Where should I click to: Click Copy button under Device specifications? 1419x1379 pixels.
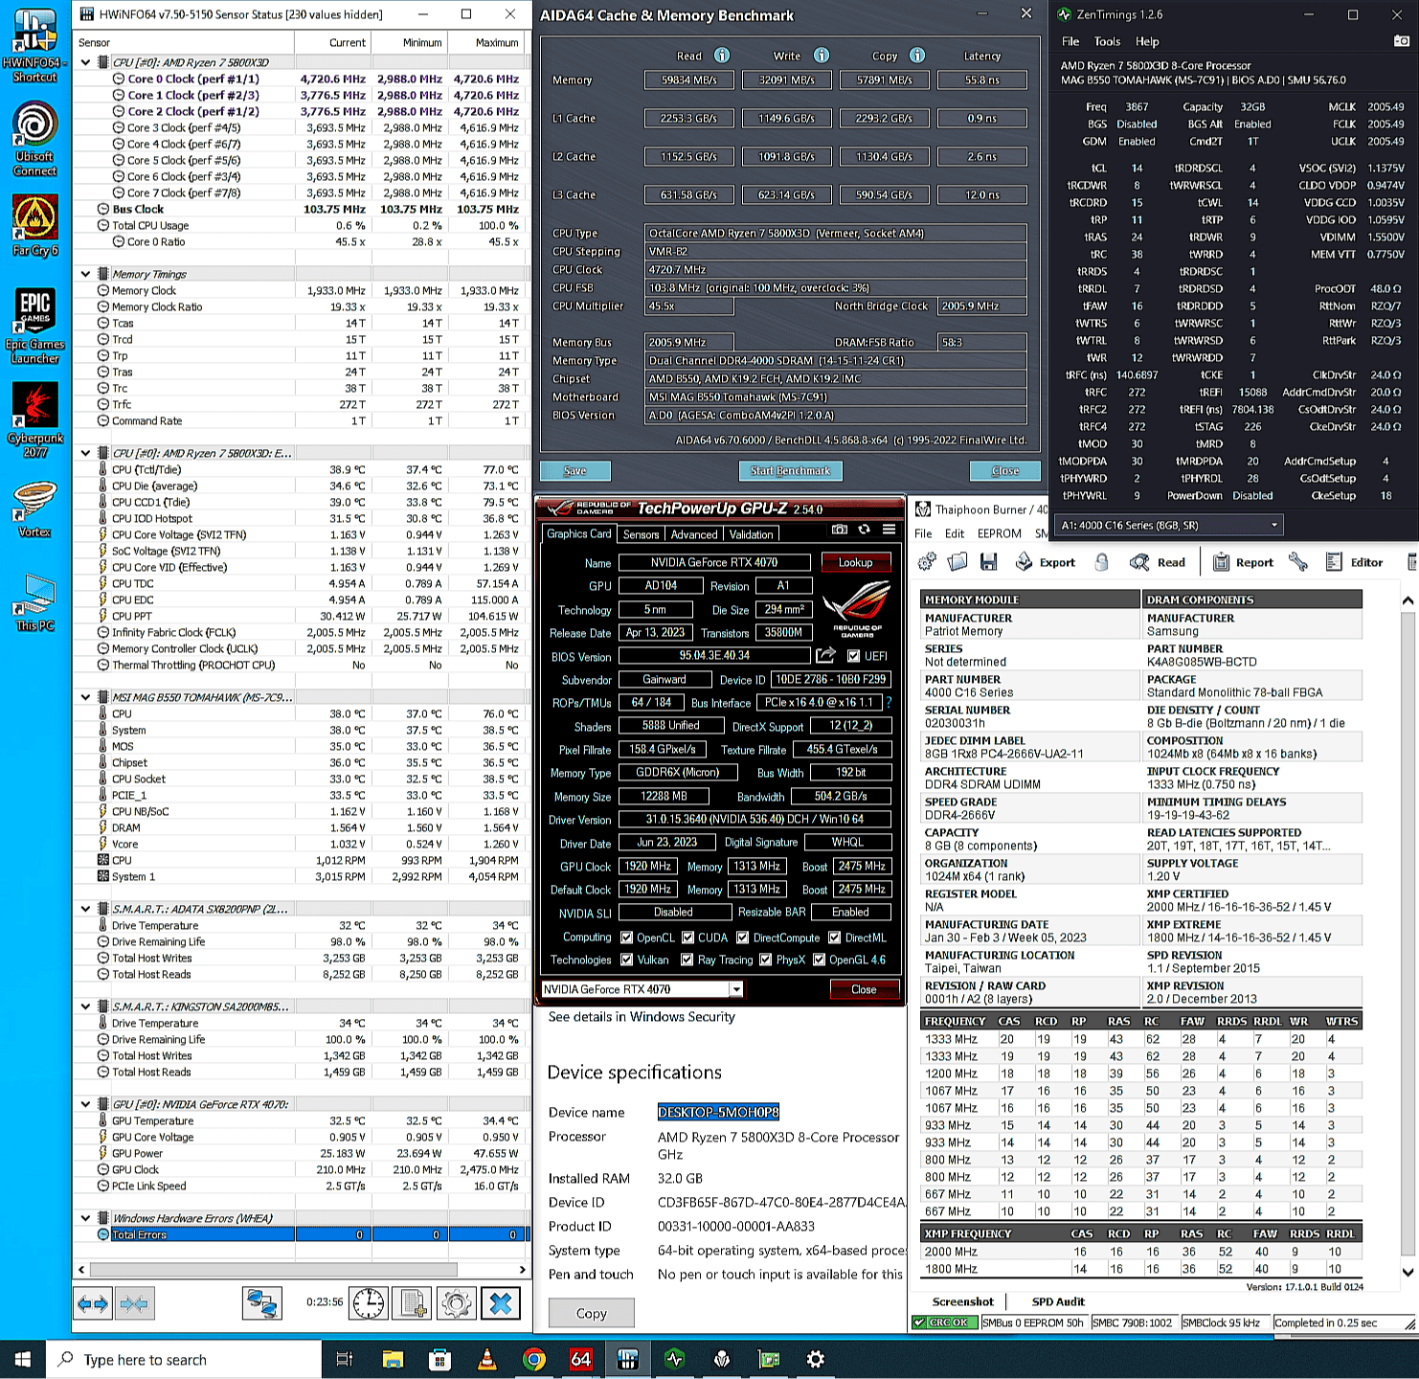(x=591, y=1313)
